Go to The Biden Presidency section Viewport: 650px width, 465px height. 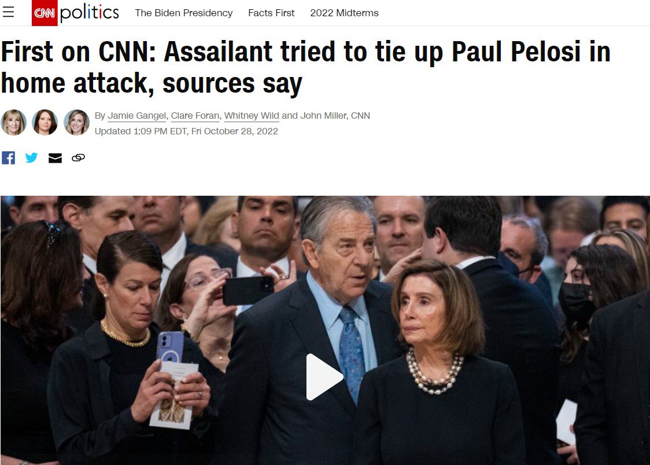pos(184,13)
